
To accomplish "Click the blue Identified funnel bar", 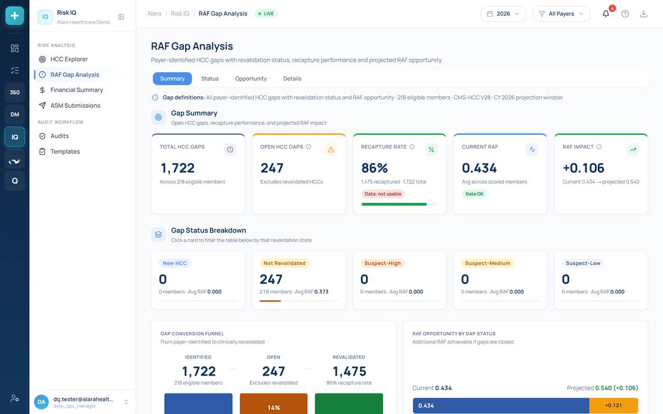I will (x=198, y=403).
